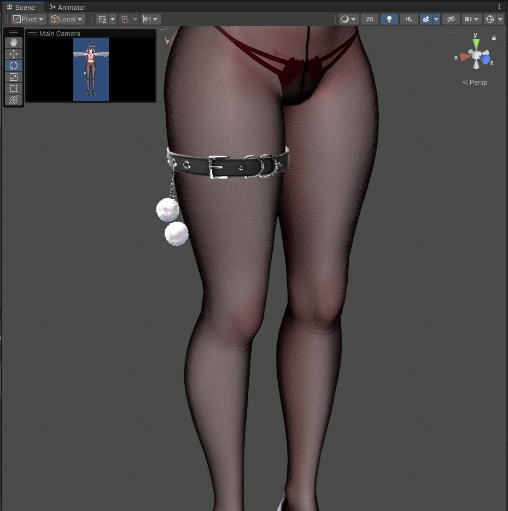Select the Hand view tool
508x511 pixels.
point(14,43)
